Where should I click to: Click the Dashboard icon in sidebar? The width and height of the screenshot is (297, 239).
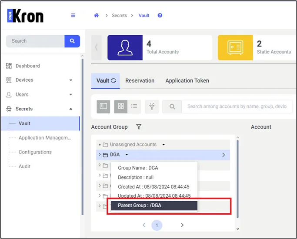(x=9, y=66)
